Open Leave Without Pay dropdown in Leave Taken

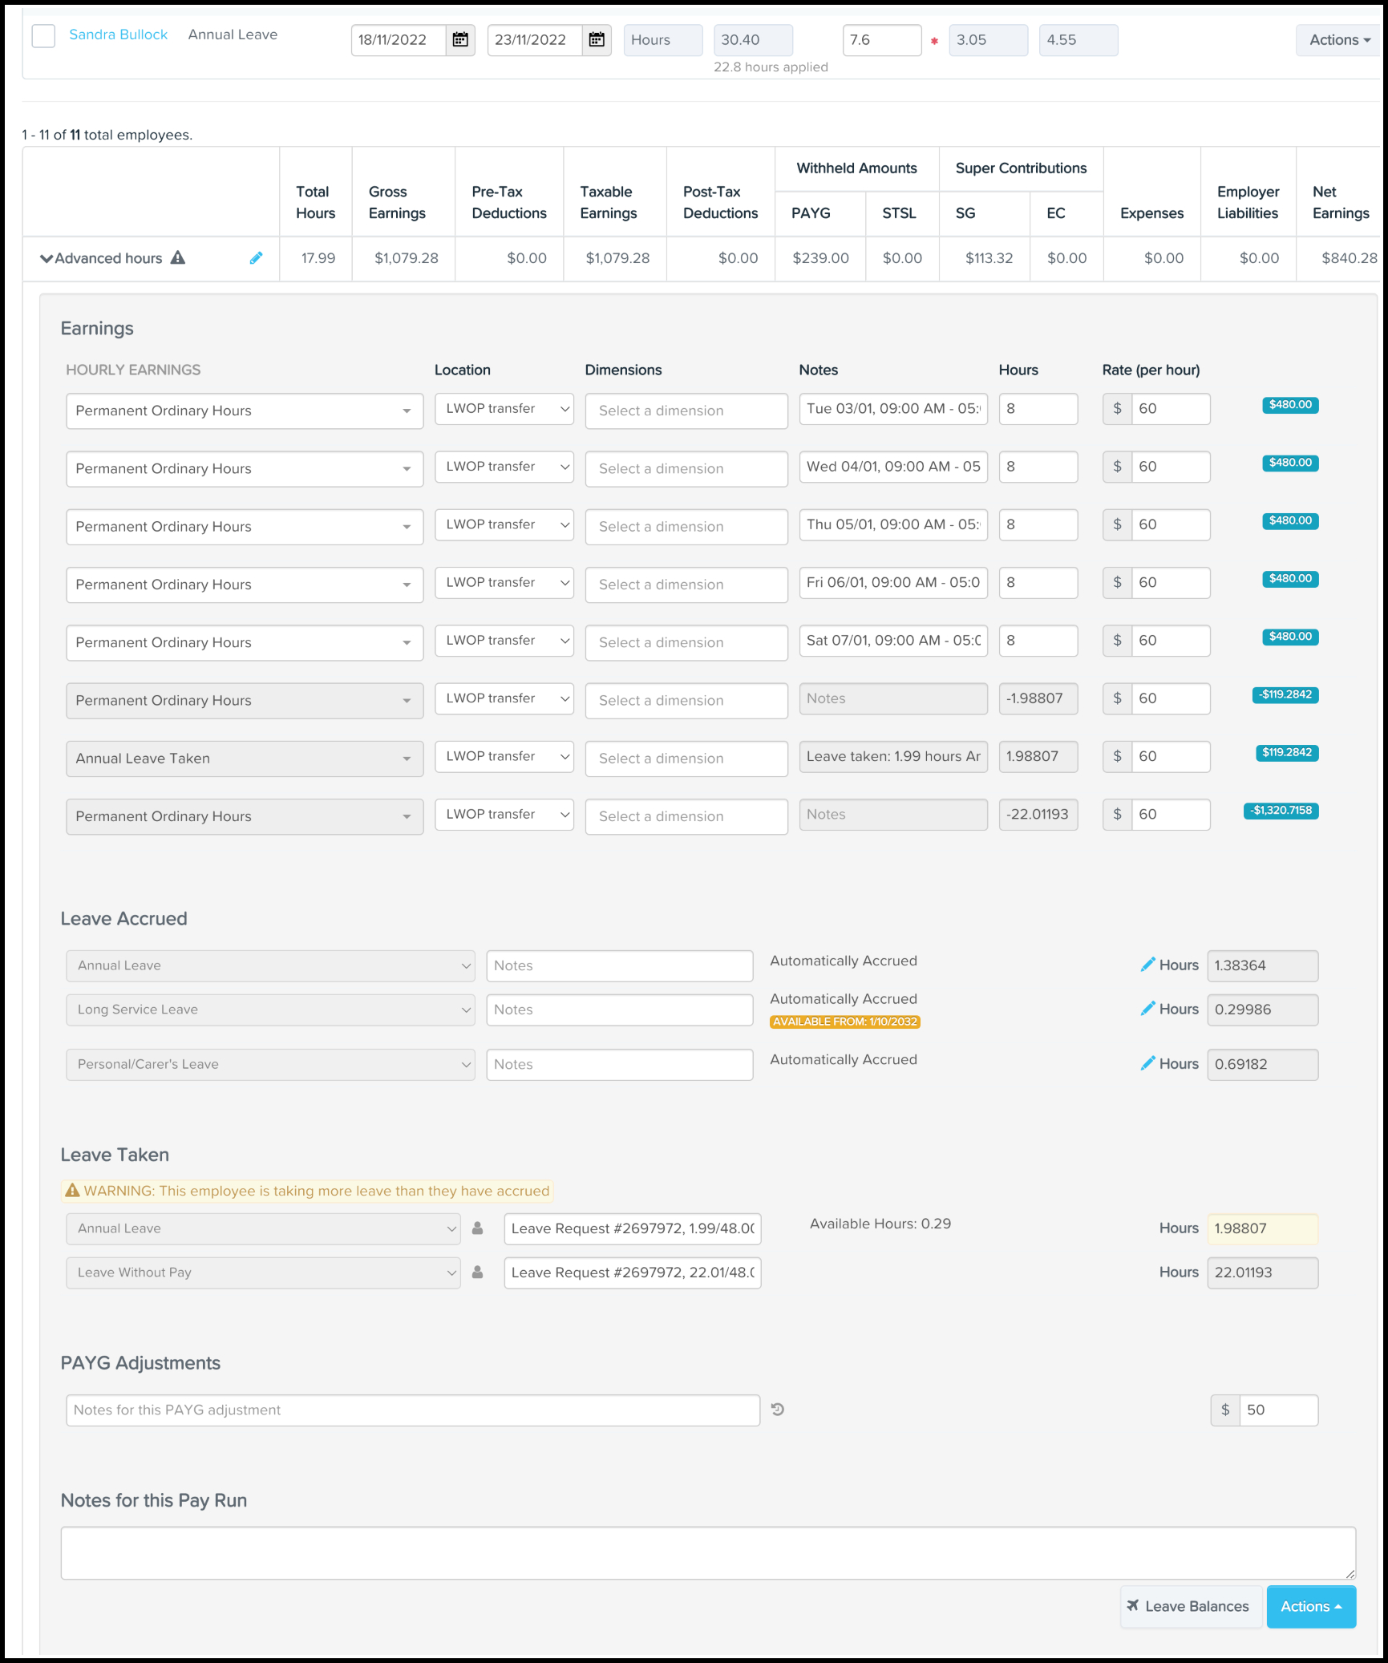pyautogui.click(x=263, y=1273)
